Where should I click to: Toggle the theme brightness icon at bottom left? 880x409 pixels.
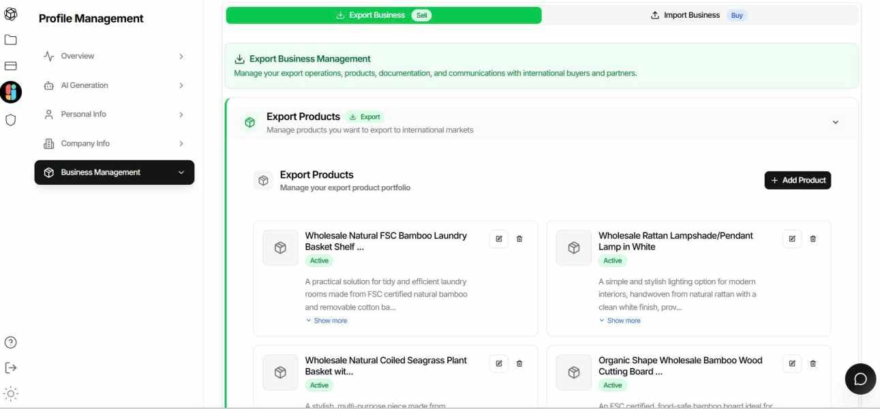click(x=10, y=393)
